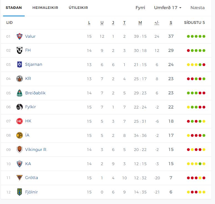Click the Fjölnir team crest
This screenshot has height=204, width=215.
click(x=19, y=192)
